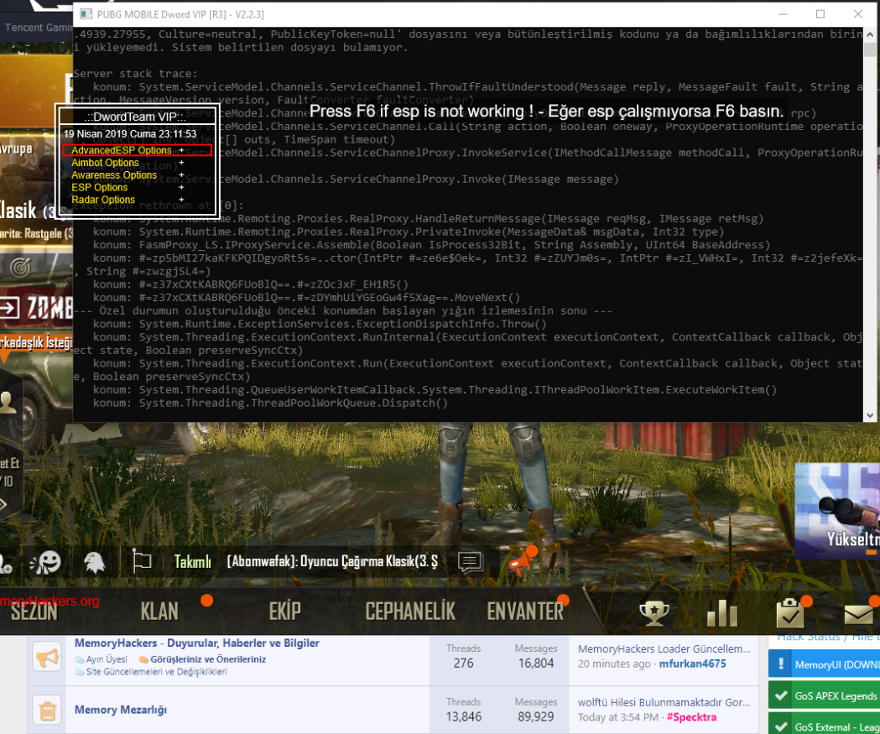
Task: Click the trash icon for Memory Mezarlığı
Action: 47,711
